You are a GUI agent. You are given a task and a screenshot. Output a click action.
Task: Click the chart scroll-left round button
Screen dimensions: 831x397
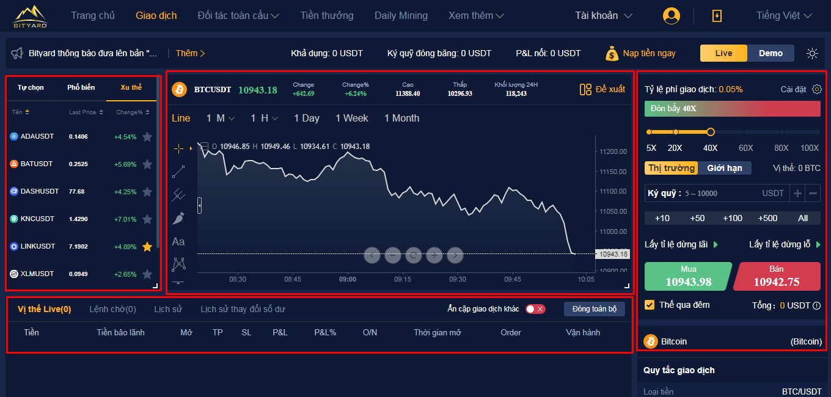[372, 255]
